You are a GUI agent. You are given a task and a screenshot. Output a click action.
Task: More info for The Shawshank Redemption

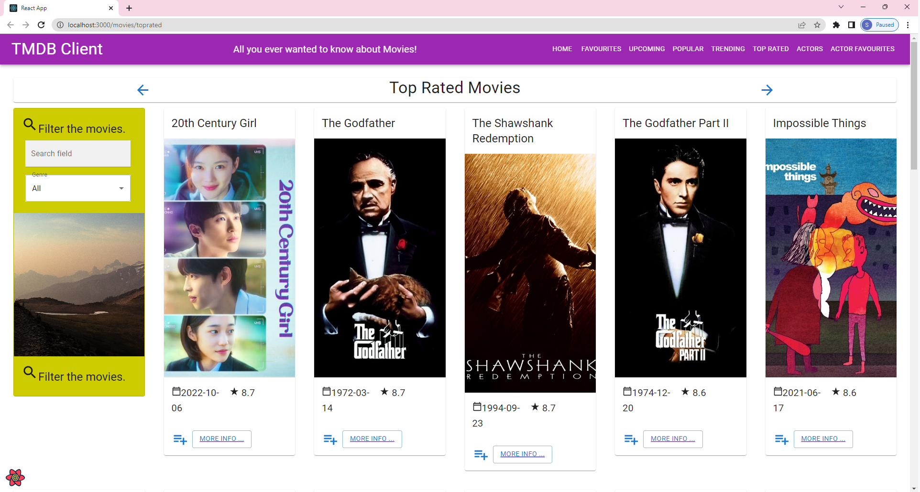click(x=523, y=454)
